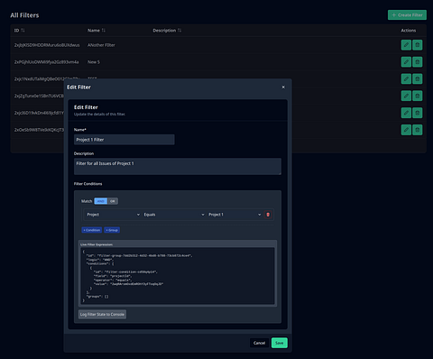Expand the Project 1 value dropdown
This screenshot has height=359, width=433.
235,215
